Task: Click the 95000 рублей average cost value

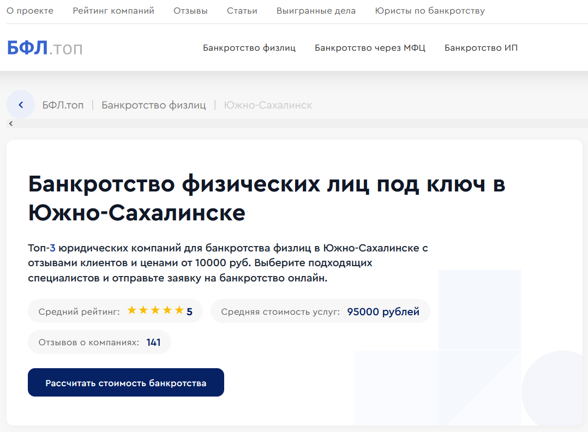Action: click(x=383, y=311)
